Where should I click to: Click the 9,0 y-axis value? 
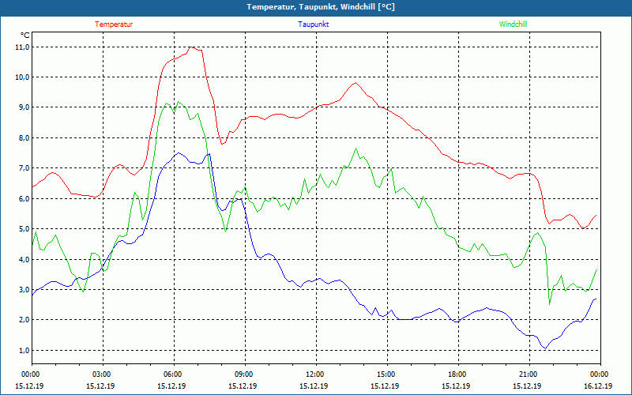point(24,107)
